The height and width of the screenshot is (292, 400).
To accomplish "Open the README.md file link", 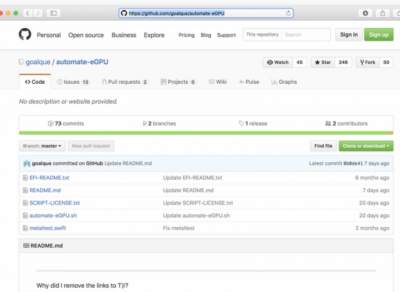I will pyautogui.click(x=45, y=190).
